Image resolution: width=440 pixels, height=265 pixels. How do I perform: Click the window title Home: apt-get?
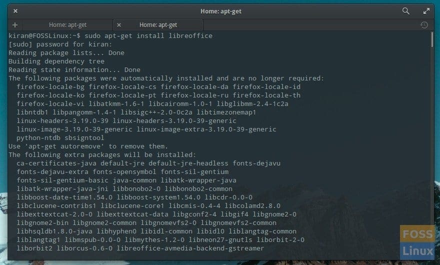(221, 11)
